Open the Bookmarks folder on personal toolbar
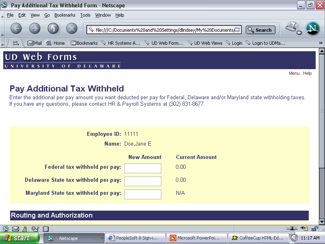The width and height of the screenshot is (325, 244). tap(84, 43)
